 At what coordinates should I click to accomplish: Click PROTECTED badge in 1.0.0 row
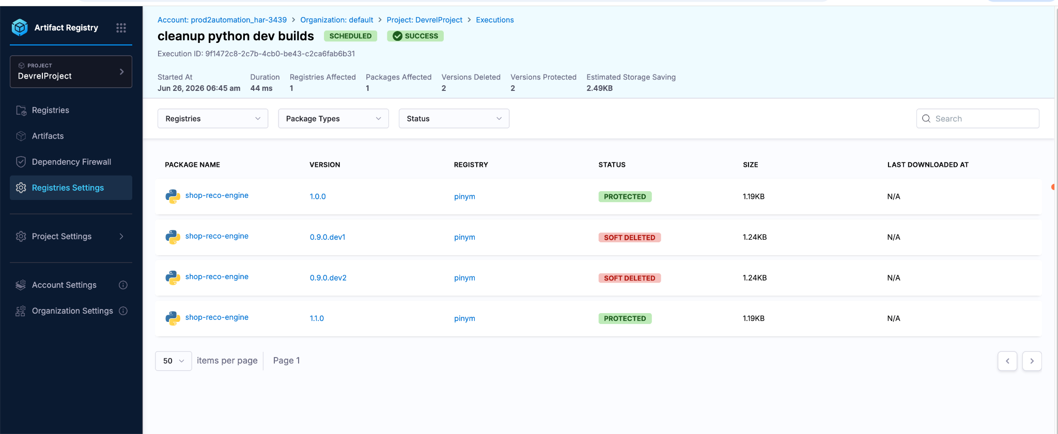625,196
